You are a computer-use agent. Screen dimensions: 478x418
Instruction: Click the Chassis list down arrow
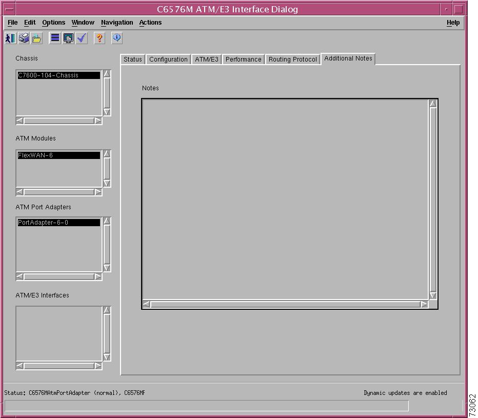pyautogui.click(x=107, y=112)
